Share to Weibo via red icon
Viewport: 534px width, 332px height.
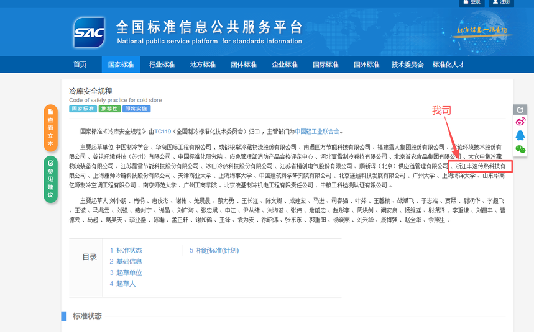point(520,121)
